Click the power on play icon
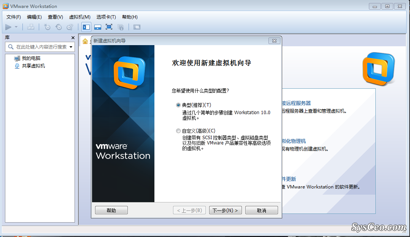Image resolution: width=410 pixels, height=237 pixels. click(x=8, y=27)
